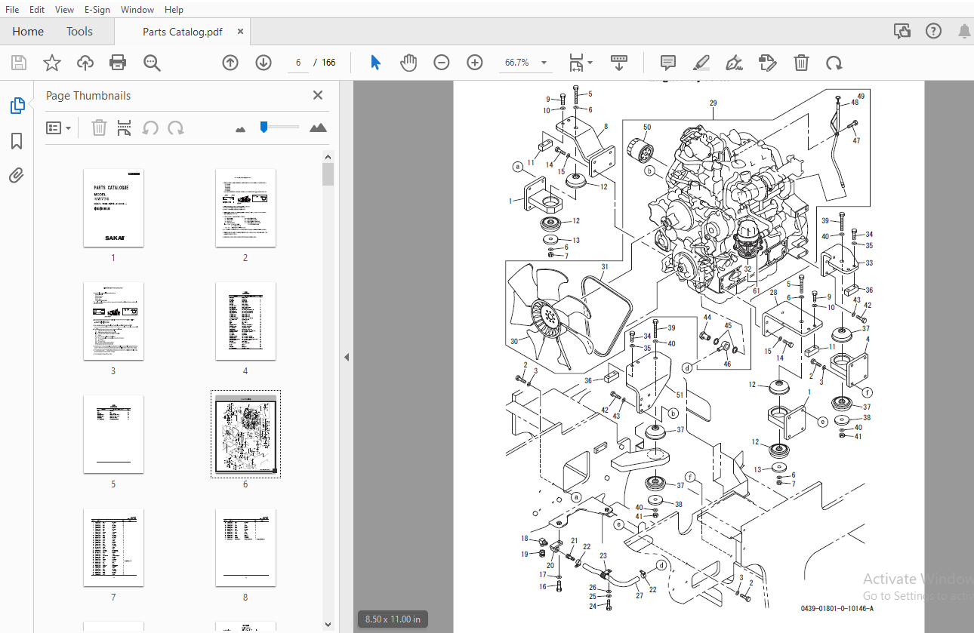Go to the previous page with the up arrow
Viewport: 974px width, 633px height.
[x=230, y=63]
